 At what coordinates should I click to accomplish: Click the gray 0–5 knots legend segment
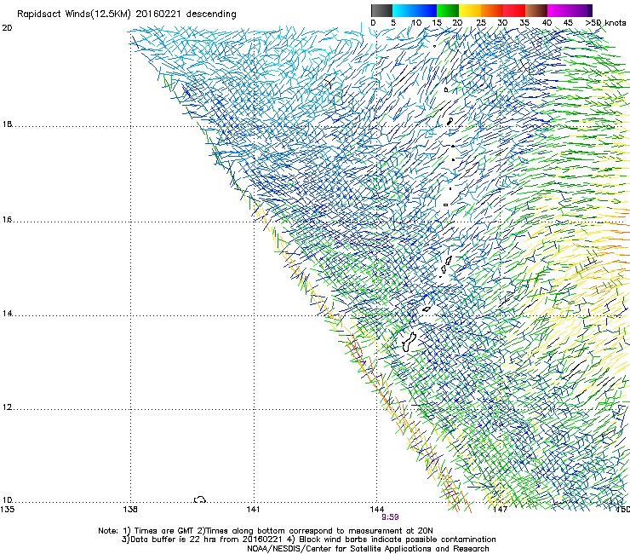[381, 10]
